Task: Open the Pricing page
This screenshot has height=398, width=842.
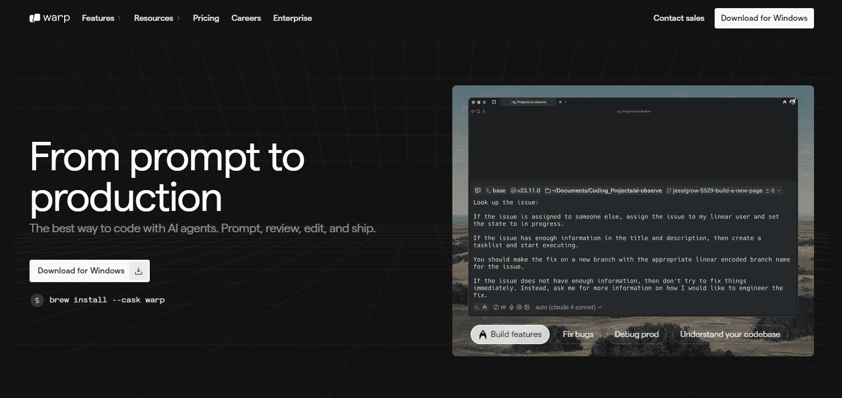Action: pyautogui.click(x=206, y=18)
